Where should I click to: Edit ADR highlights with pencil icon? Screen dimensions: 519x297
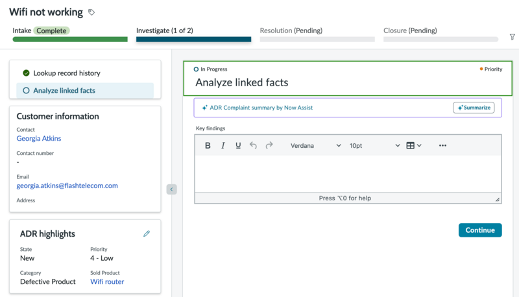[x=147, y=234]
